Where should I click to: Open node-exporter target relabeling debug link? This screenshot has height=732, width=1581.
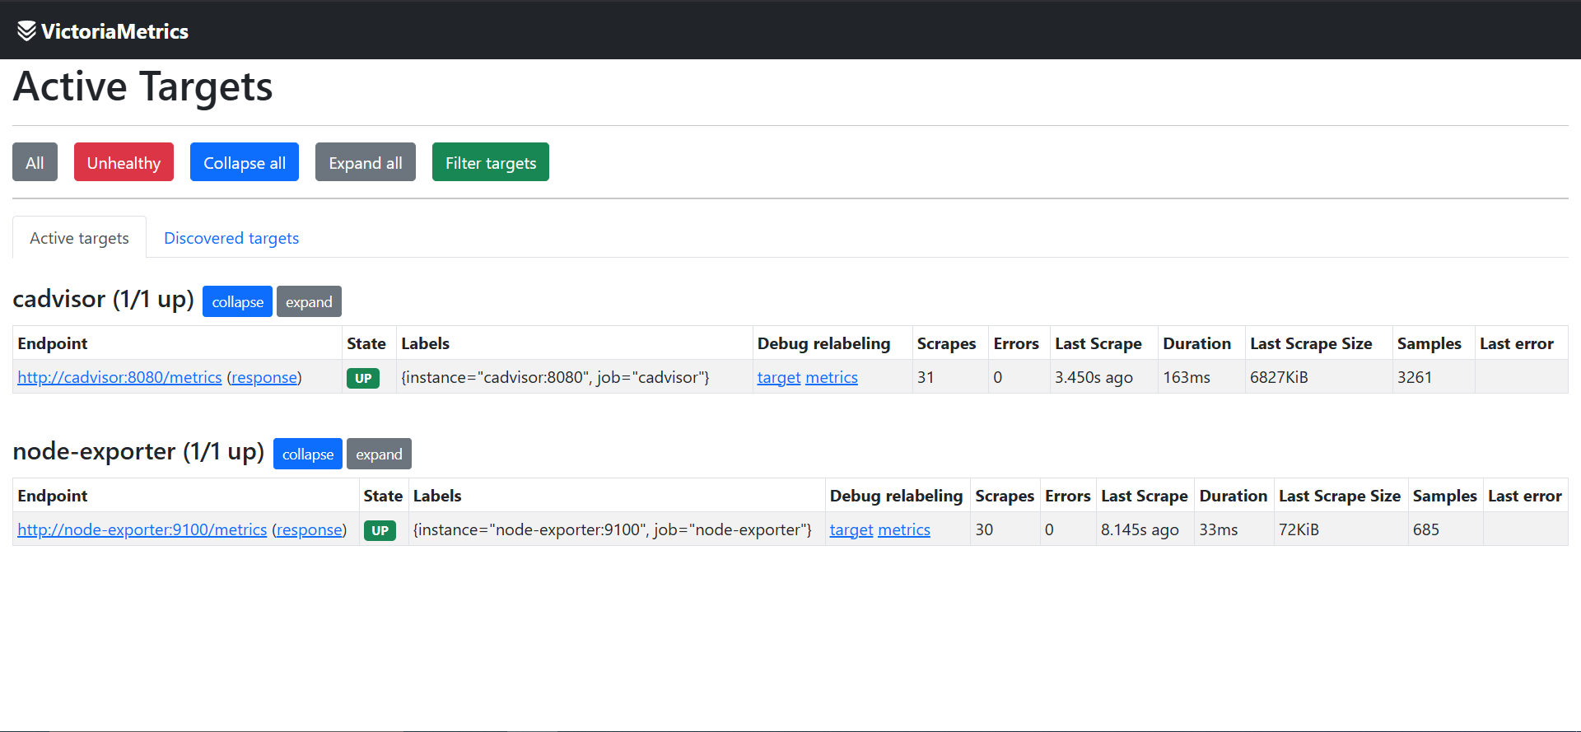tap(851, 529)
